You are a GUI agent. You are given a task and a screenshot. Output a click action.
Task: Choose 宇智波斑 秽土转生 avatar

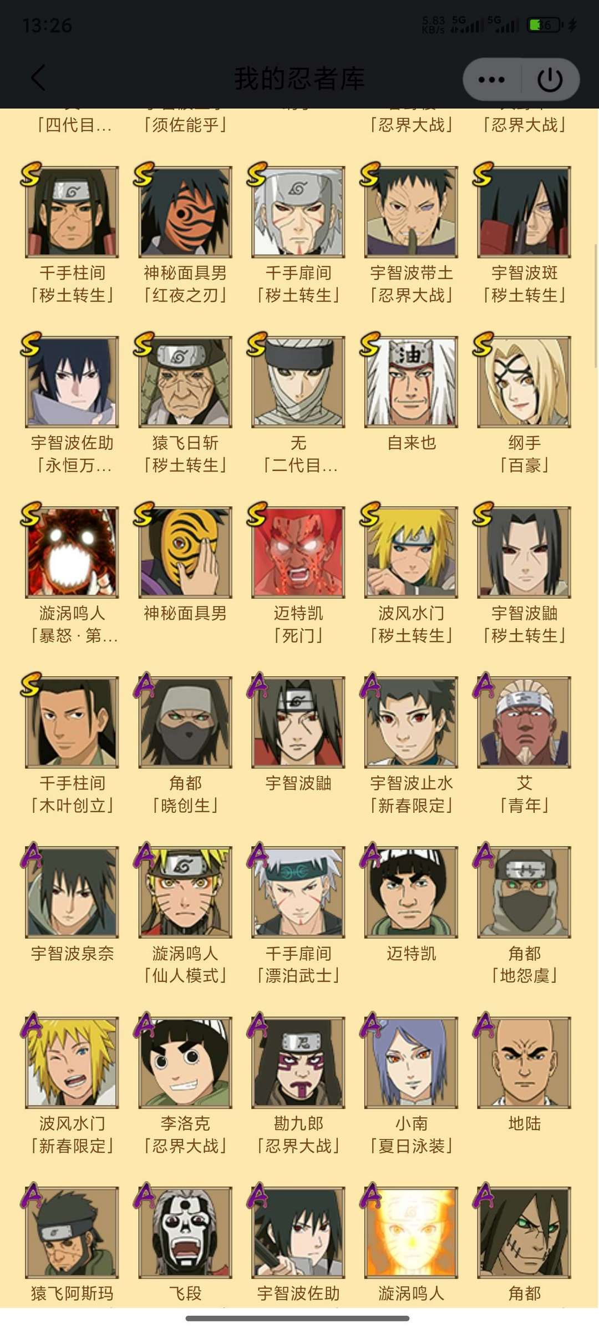point(524,212)
